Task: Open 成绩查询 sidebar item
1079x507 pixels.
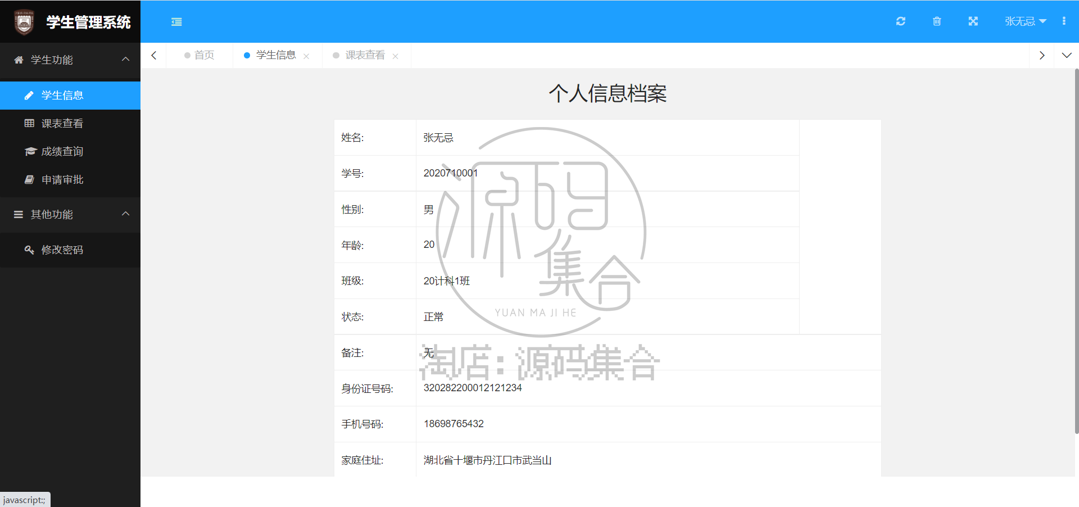Action: point(70,152)
